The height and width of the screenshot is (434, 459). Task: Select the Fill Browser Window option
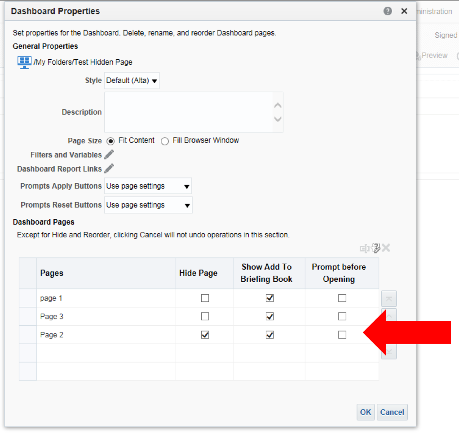[165, 141]
